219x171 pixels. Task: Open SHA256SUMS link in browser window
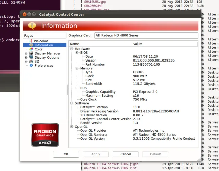pos(93,6)
